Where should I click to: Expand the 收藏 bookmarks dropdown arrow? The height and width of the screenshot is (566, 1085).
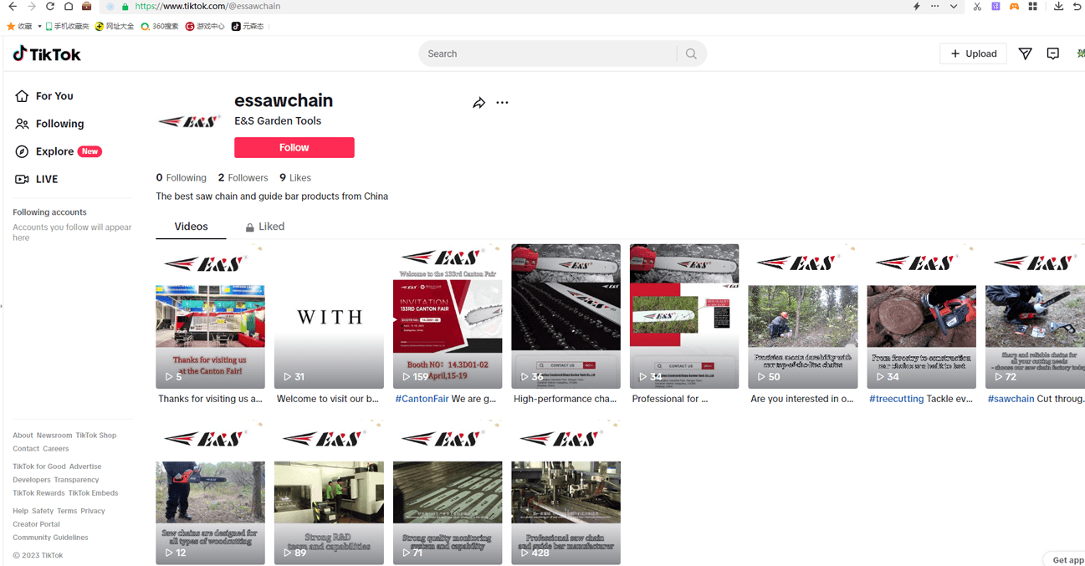coord(39,26)
